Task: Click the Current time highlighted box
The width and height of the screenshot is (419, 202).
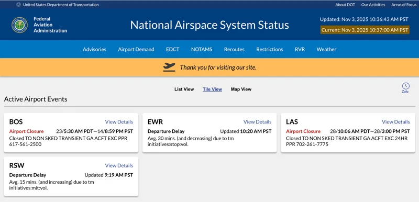Action: pyautogui.click(x=365, y=30)
